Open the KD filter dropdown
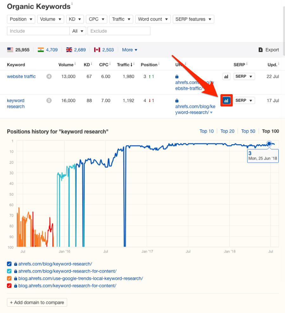This screenshot has width=285, height=313. pos(75,19)
